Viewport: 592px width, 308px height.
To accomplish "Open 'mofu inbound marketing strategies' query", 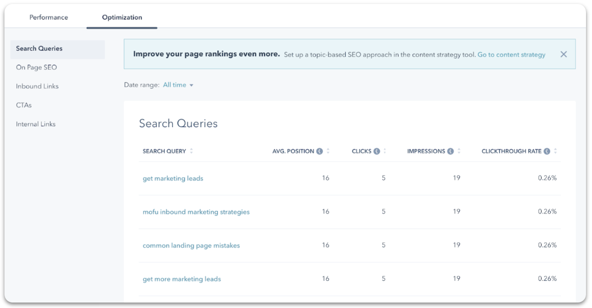I will click(196, 212).
